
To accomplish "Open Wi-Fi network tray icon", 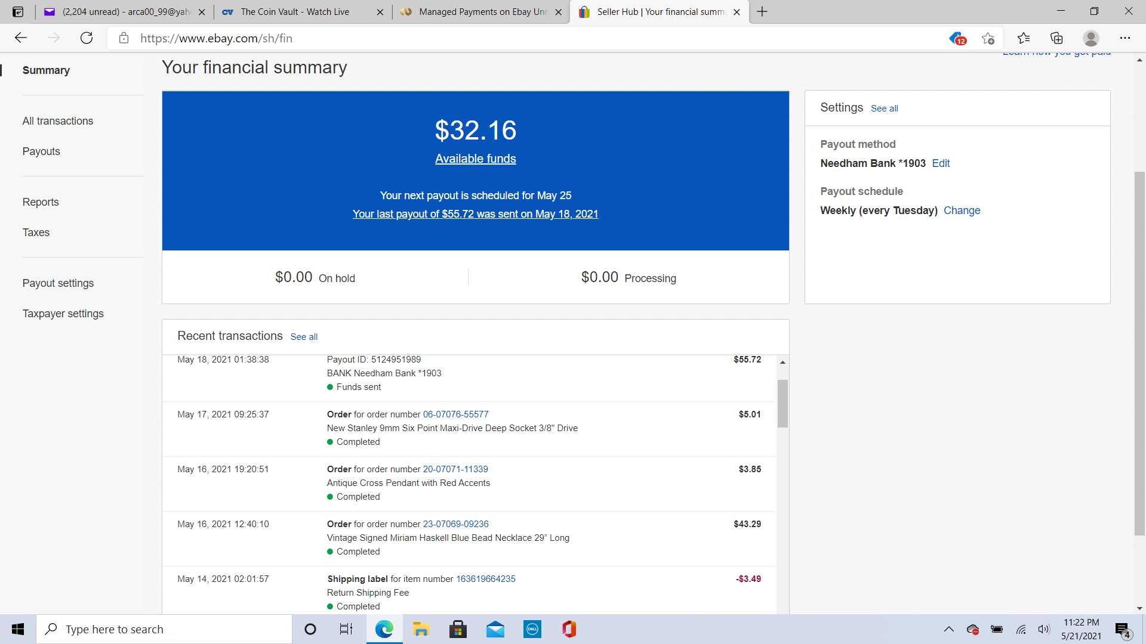I will click(x=1021, y=629).
